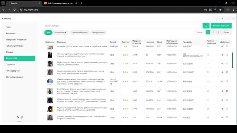The width and height of the screenshot is (237, 133).
Task: Share the Демисезонная утепленная куртка row
Action: (222, 117)
